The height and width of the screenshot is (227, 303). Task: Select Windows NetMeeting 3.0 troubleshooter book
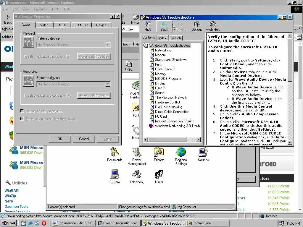[x=175, y=126]
